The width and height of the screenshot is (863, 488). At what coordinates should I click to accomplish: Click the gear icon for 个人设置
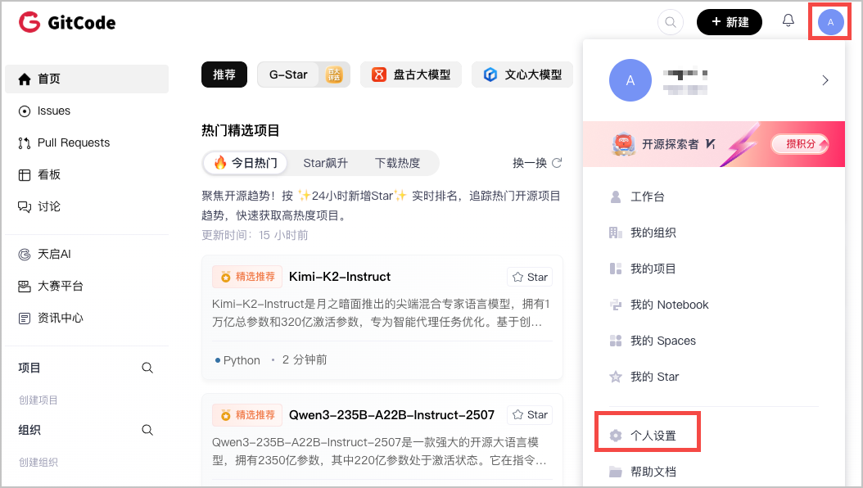(x=616, y=436)
